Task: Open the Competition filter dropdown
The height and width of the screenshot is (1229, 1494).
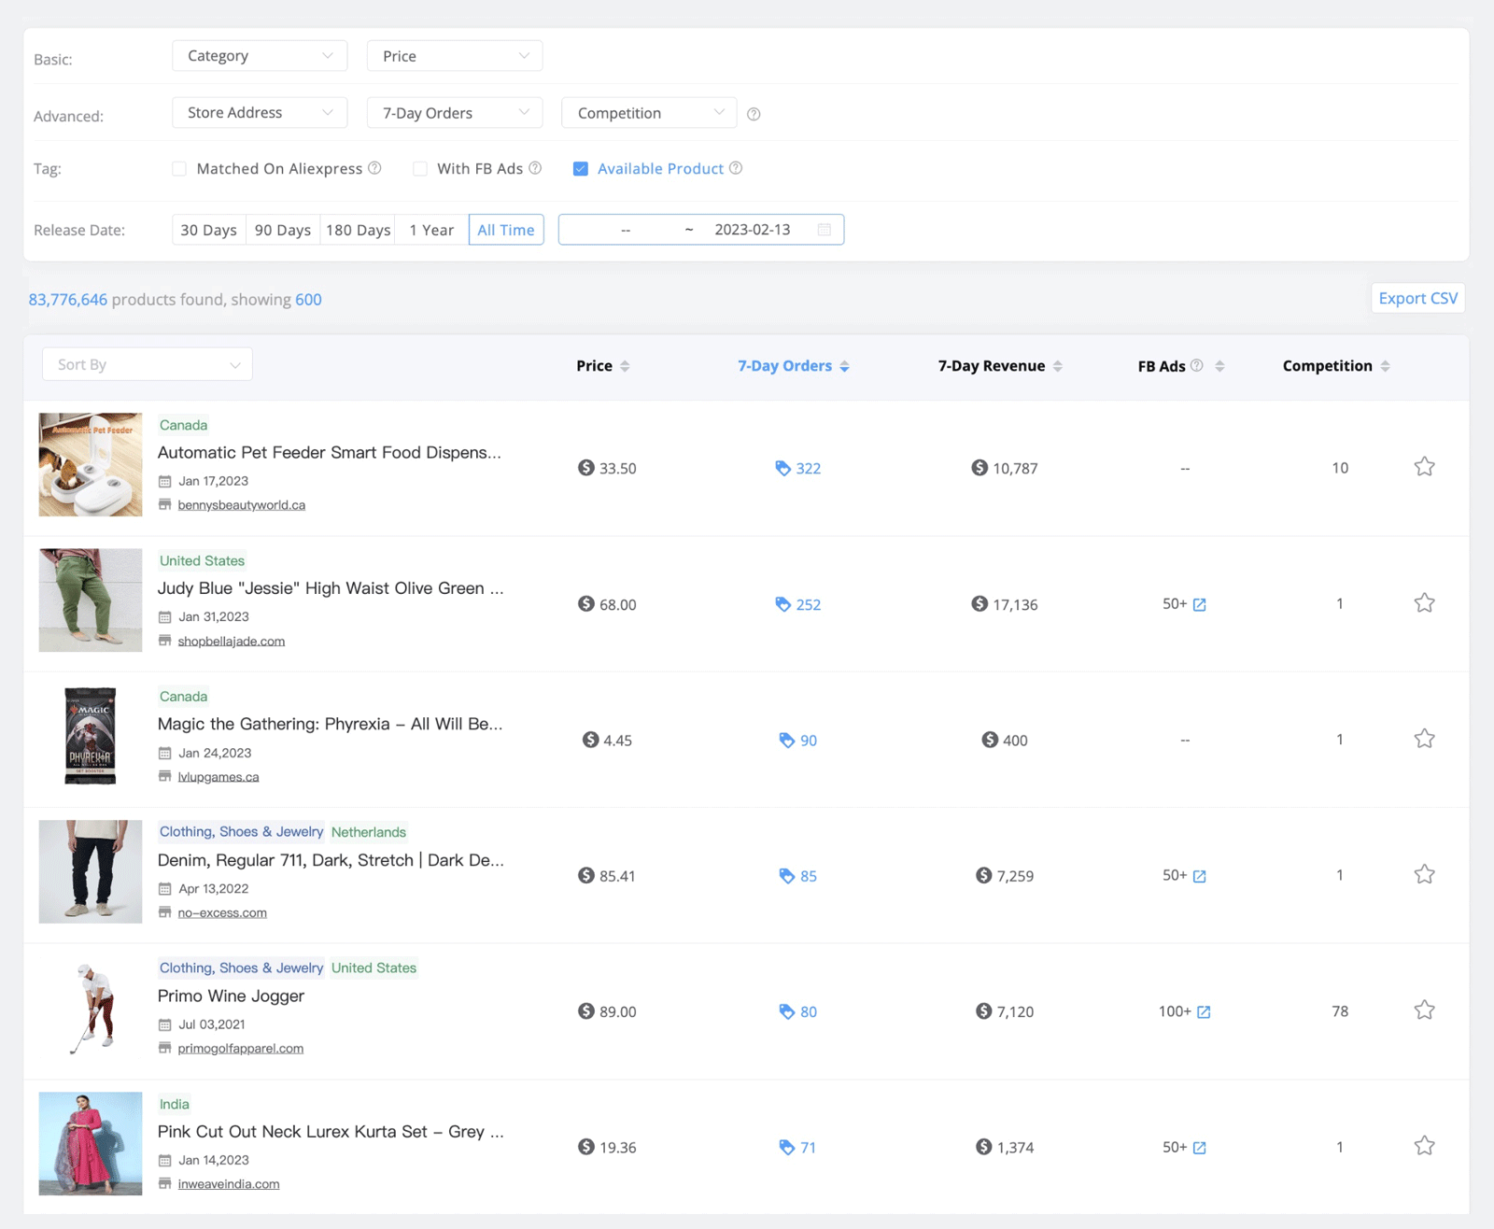Action: 649,113
